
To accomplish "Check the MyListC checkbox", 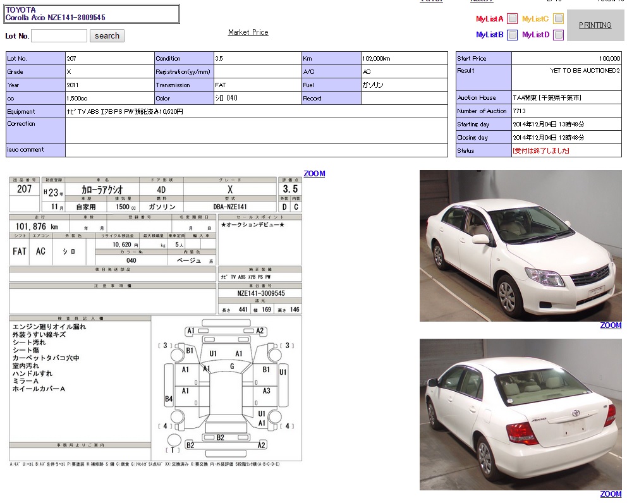I will 558,19.
